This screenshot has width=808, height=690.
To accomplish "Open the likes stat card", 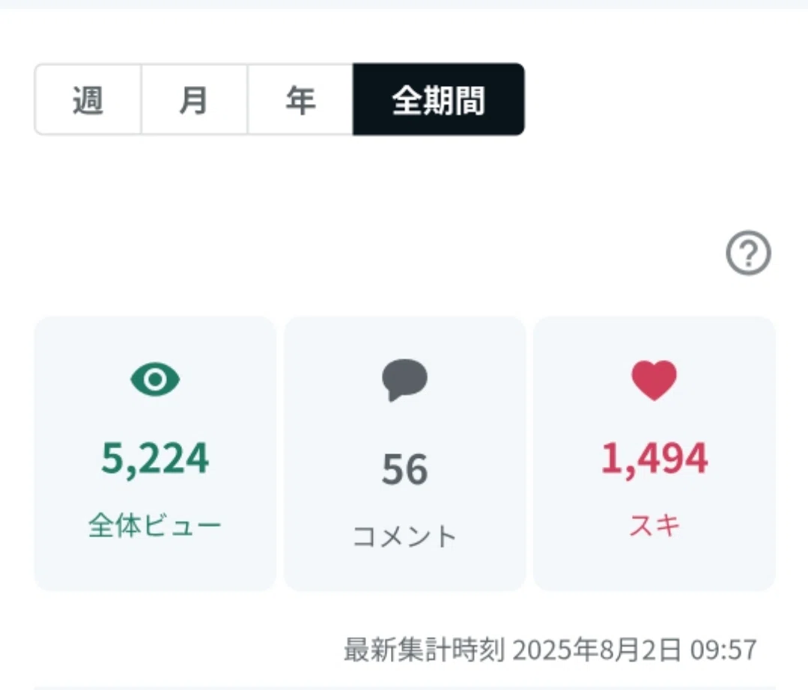I will [x=654, y=454].
